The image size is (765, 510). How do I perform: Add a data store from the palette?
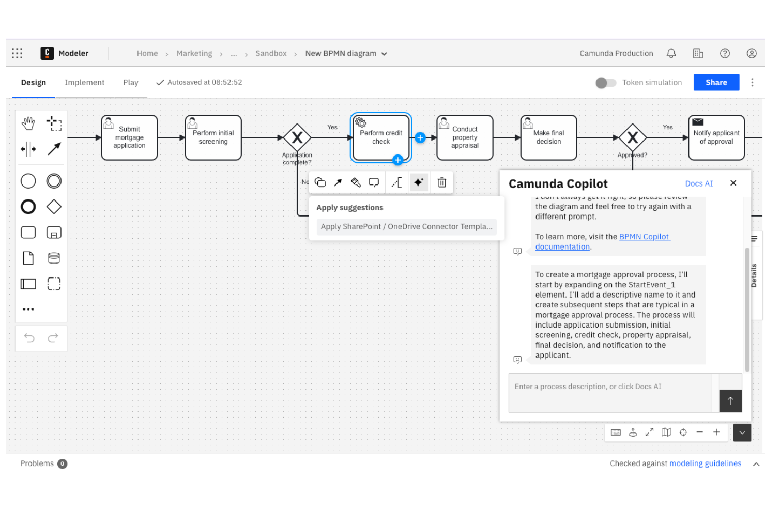pyautogui.click(x=54, y=258)
